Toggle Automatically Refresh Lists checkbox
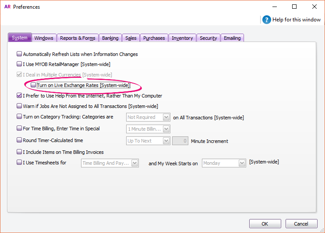 coord(19,54)
